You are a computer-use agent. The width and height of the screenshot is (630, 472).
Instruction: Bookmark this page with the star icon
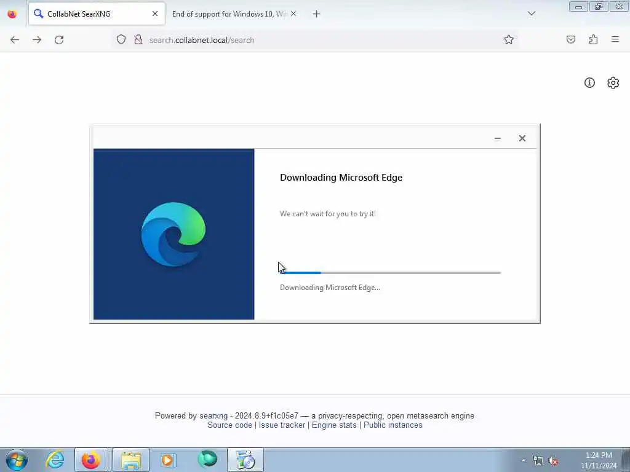[x=509, y=39]
